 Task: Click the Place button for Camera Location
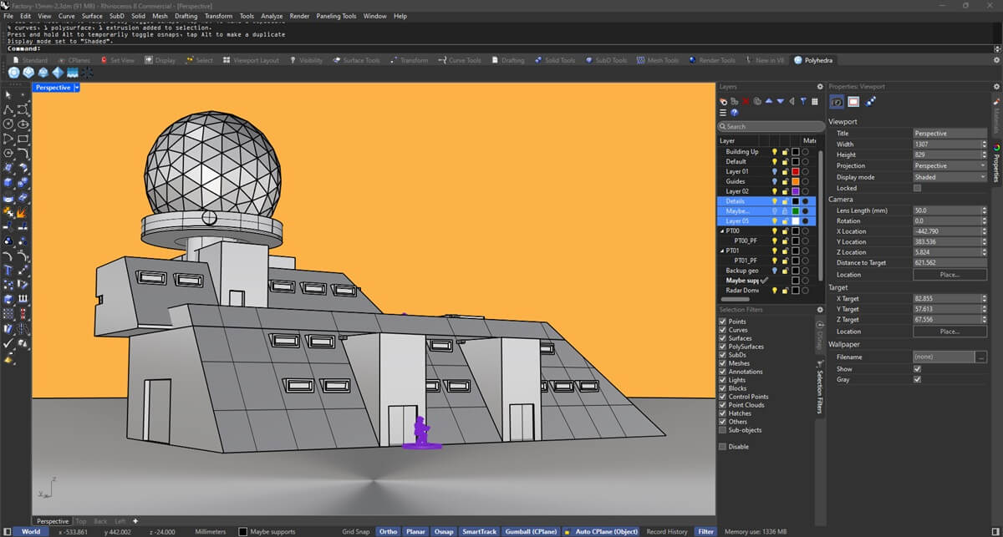pos(950,275)
